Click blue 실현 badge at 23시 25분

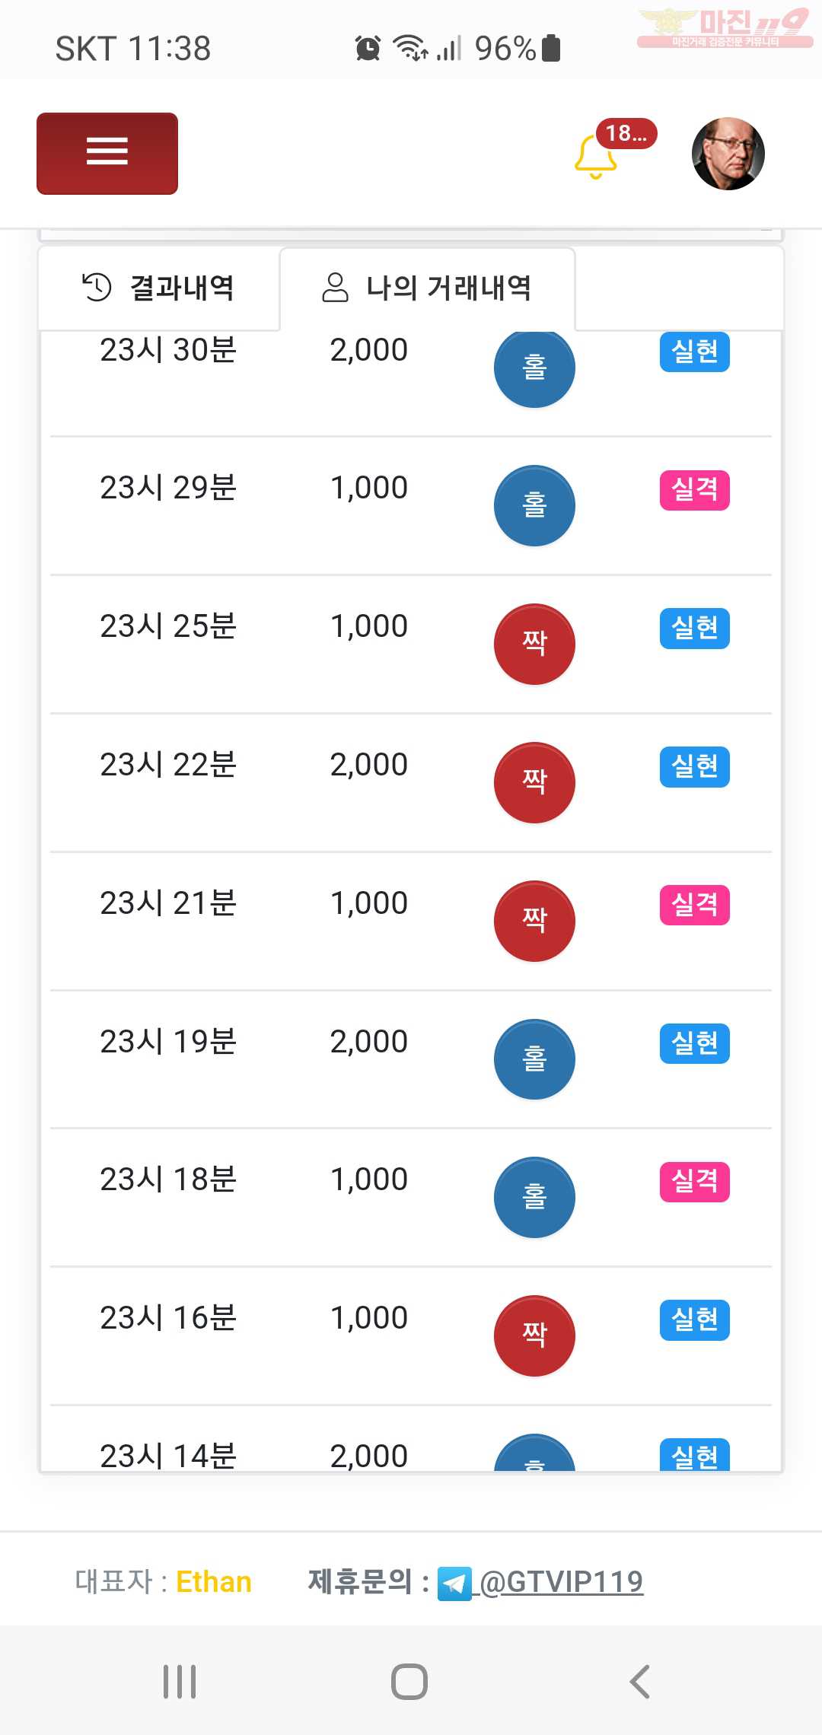(x=695, y=629)
